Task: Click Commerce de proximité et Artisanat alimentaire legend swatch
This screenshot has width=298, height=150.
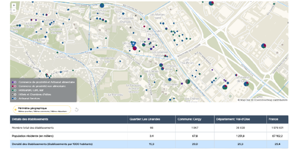Action: coord(14,82)
